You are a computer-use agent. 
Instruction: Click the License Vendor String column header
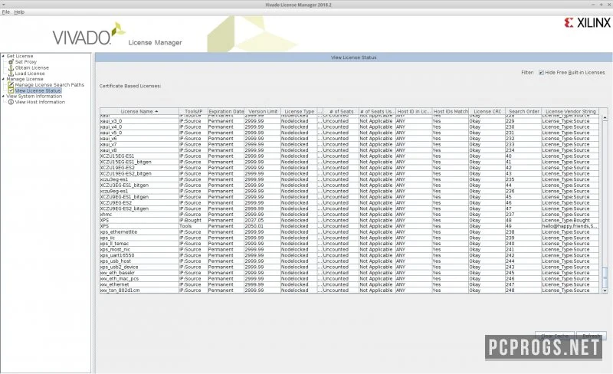(570, 111)
